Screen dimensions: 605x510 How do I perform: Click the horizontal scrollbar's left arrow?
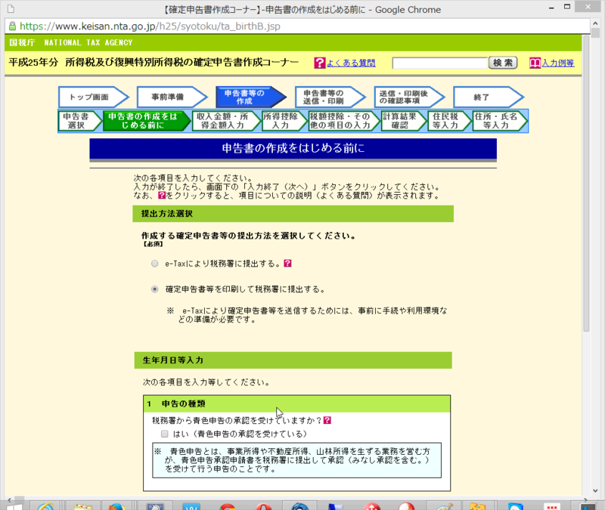click(x=9, y=500)
